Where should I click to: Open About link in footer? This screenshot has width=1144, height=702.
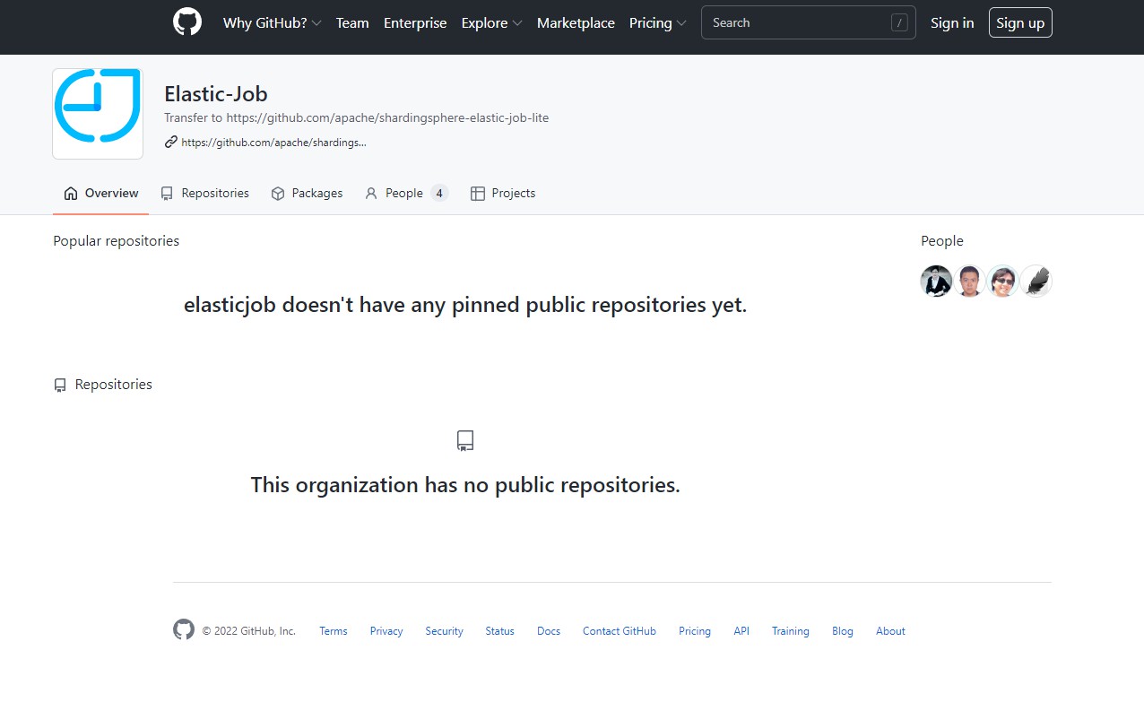(890, 631)
